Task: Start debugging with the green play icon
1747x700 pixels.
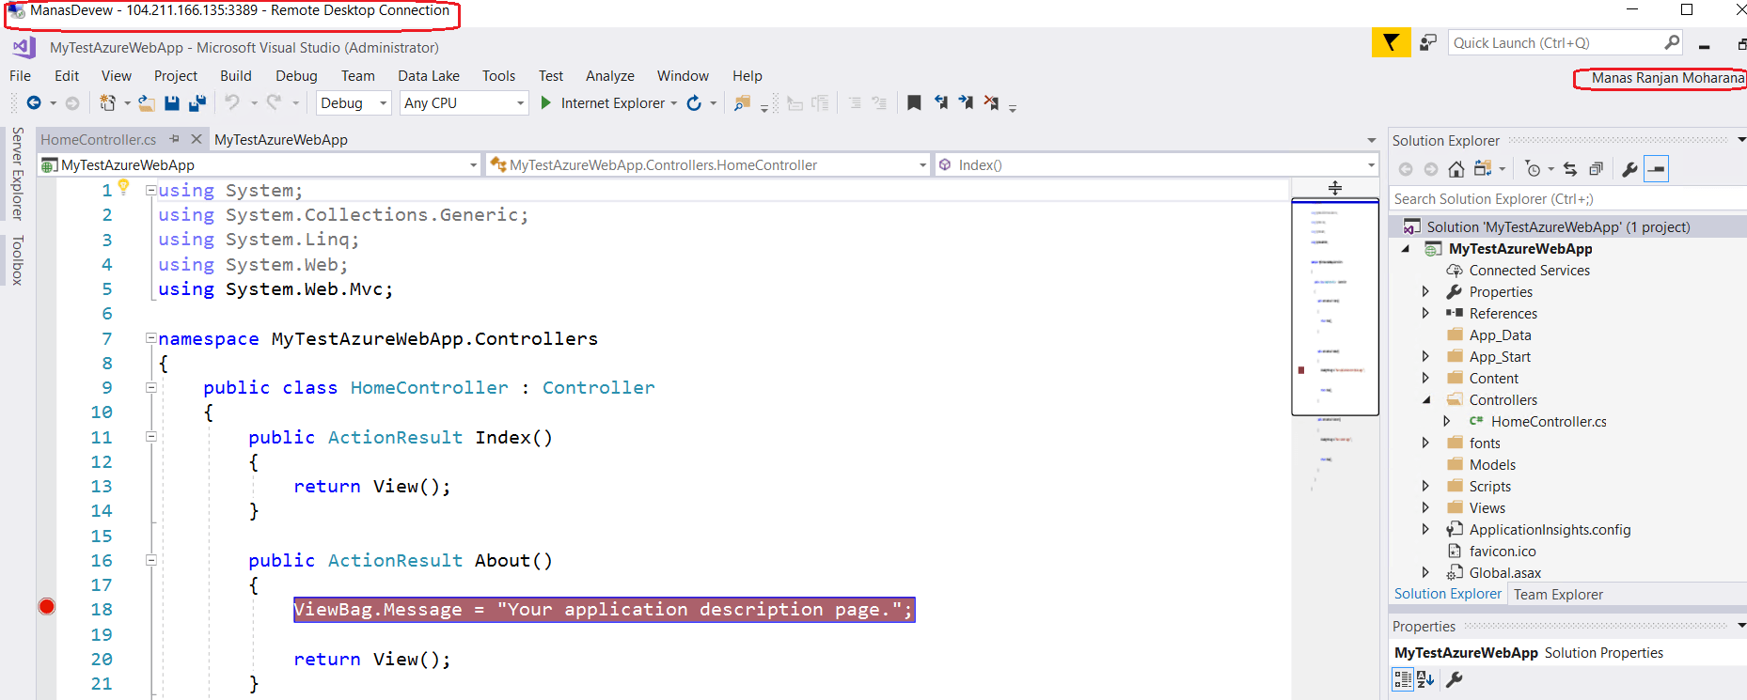Action: (546, 102)
